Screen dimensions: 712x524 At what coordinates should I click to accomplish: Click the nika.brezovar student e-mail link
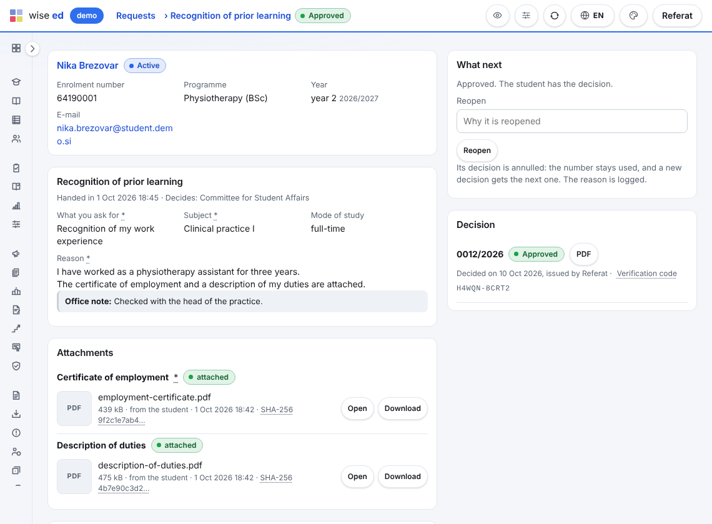pyautogui.click(x=115, y=135)
